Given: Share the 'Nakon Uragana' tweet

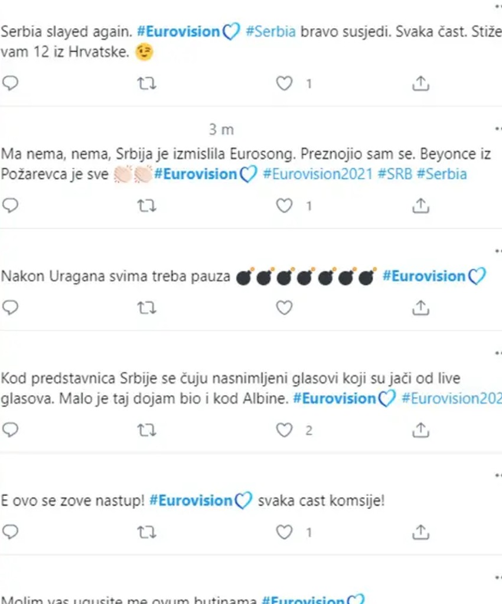Looking at the screenshot, I should (420, 307).
